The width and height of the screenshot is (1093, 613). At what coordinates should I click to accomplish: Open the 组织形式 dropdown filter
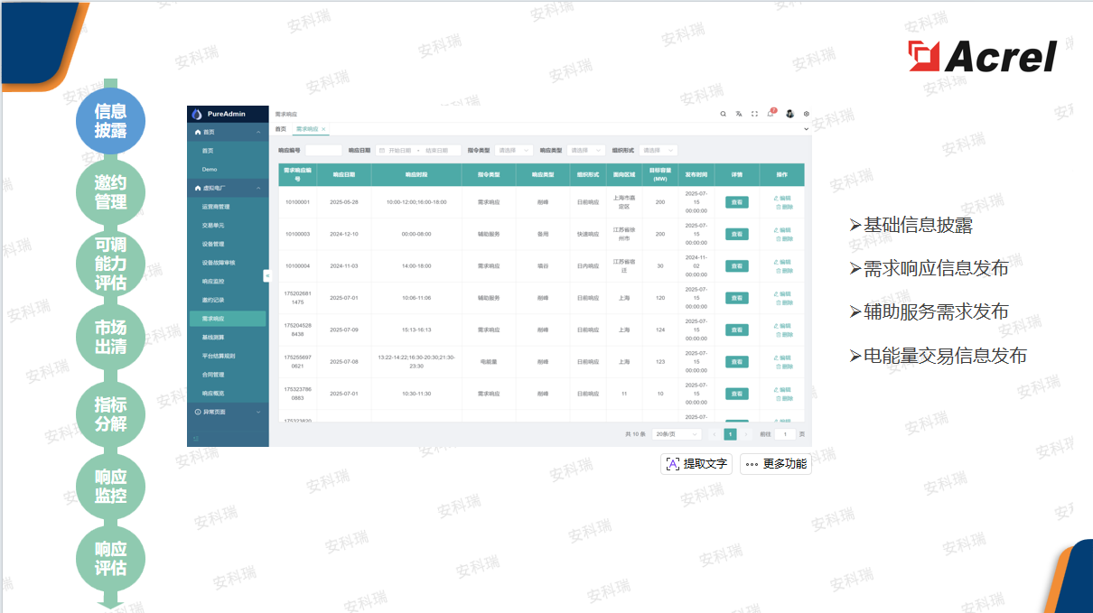659,151
